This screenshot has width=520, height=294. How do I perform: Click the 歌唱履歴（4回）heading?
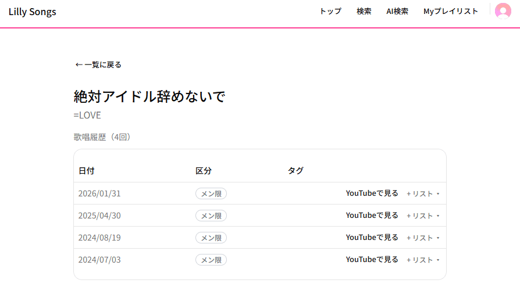[102, 137]
